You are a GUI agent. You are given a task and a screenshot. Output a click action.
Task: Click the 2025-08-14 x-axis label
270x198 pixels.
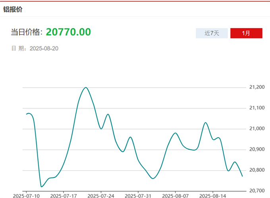tap(212, 196)
